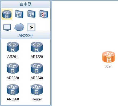The height and width of the screenshot is (106, 118).
Task: Click the 路由器 panel header
Action: click(26, 4)
